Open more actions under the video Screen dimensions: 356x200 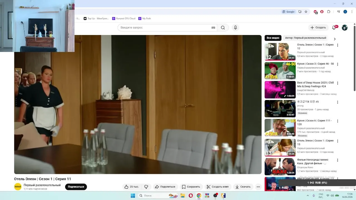click(x=258, y=187)
